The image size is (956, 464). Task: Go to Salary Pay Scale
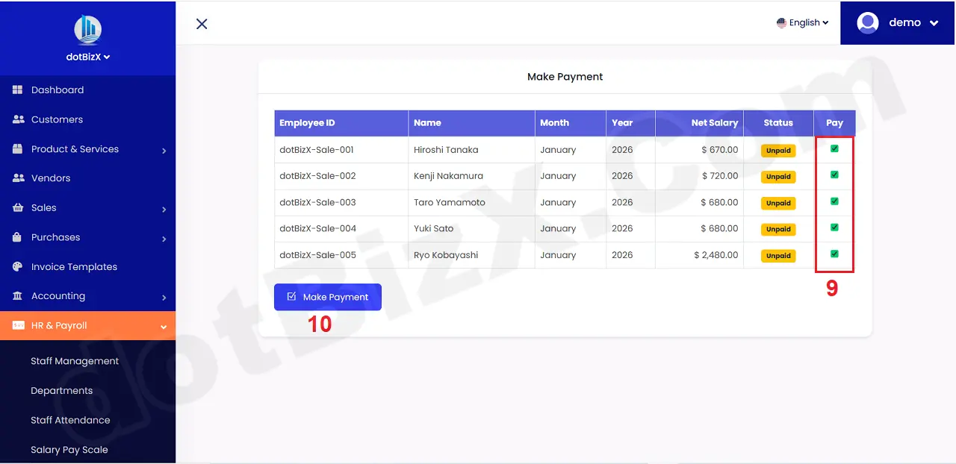click(69, 449)
